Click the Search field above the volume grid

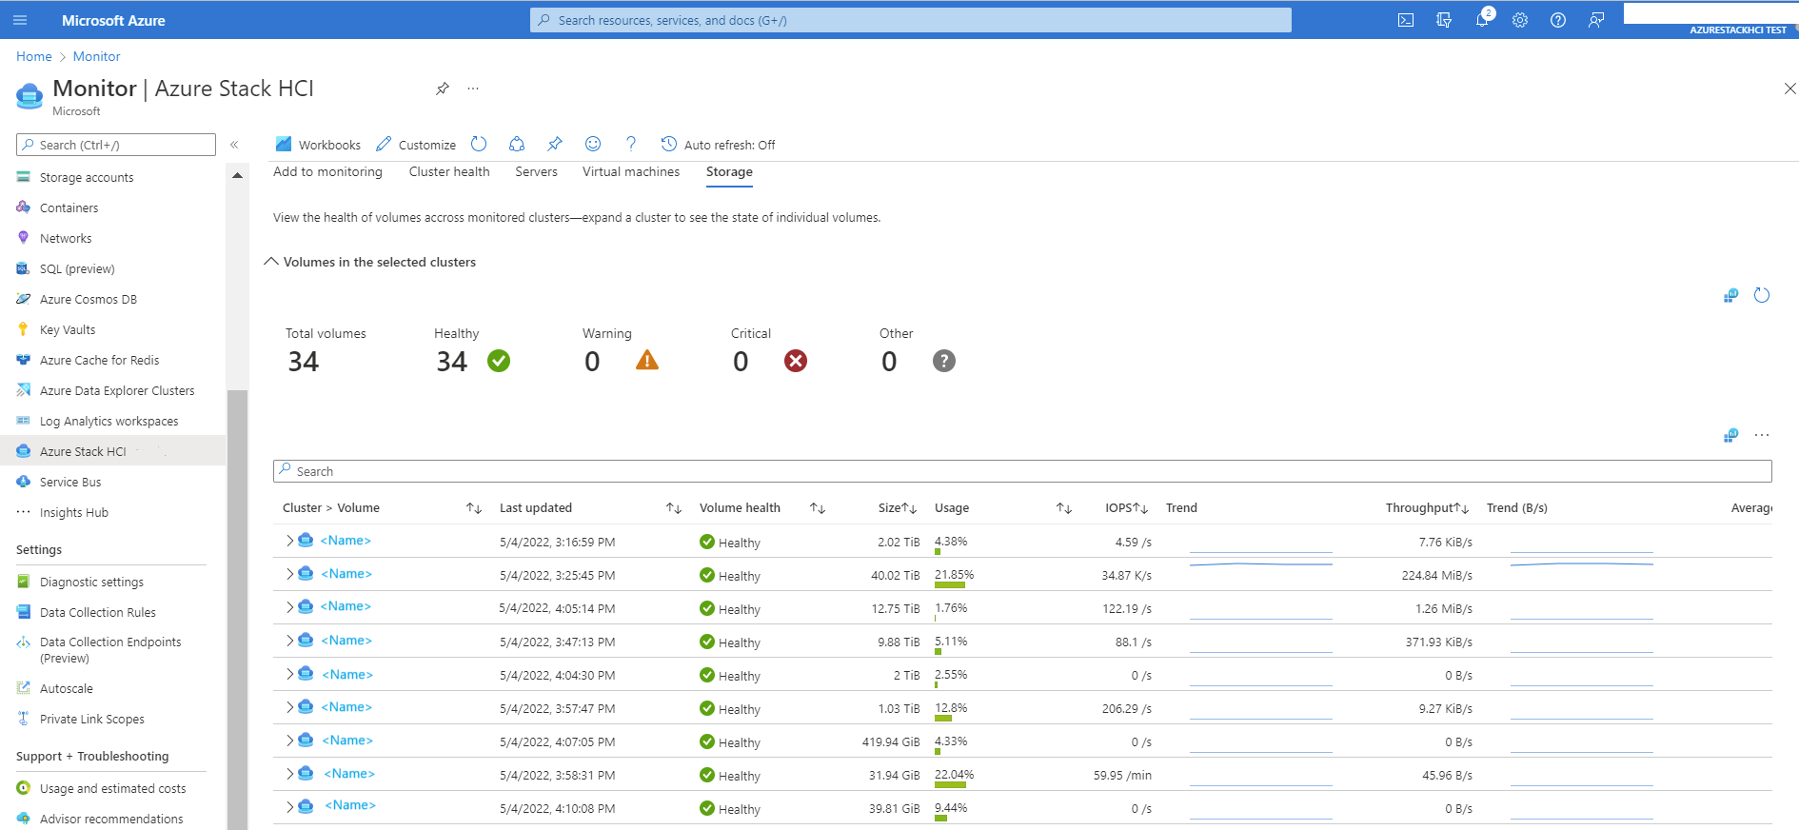click(x=1022, y=471)
